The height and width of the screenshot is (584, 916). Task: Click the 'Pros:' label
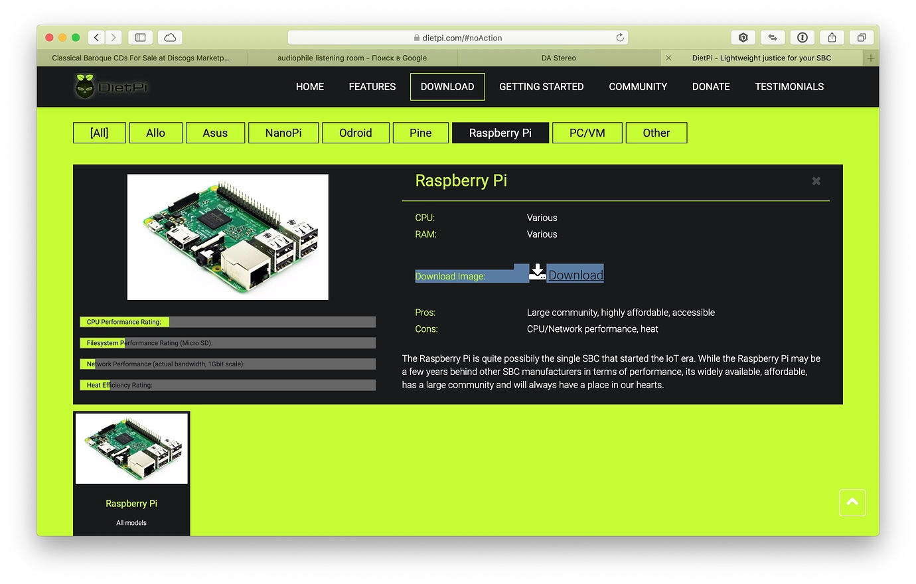[425, 313]
